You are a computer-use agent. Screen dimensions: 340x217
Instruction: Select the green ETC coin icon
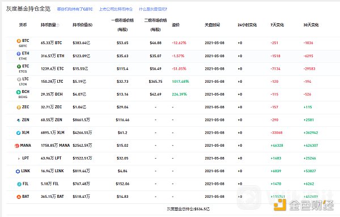(x=19, y=66)
